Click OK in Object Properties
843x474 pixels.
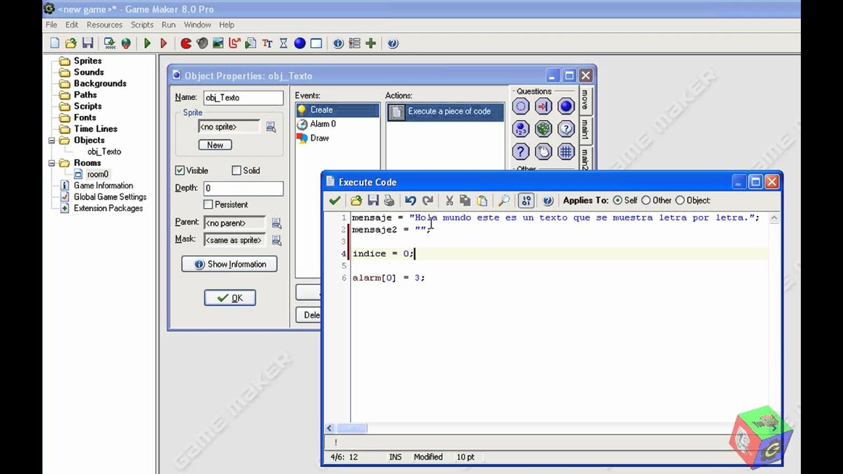[x=230, y=298]
